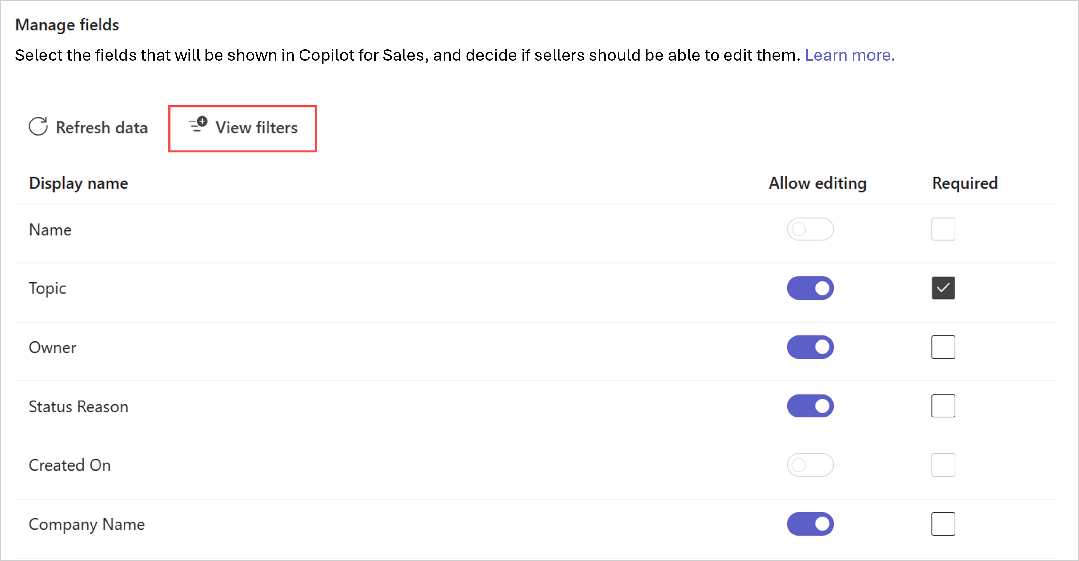This screenshot has height=561, width=1079.
Task: Select the Created On field row
Action: pos(69,464)
